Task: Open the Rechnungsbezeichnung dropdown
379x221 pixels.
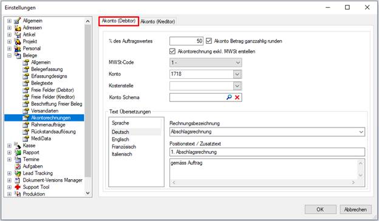Action: [361, 132]
